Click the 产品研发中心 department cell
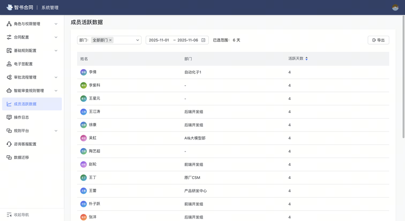 pyautogui.click(x=195, y=191)
